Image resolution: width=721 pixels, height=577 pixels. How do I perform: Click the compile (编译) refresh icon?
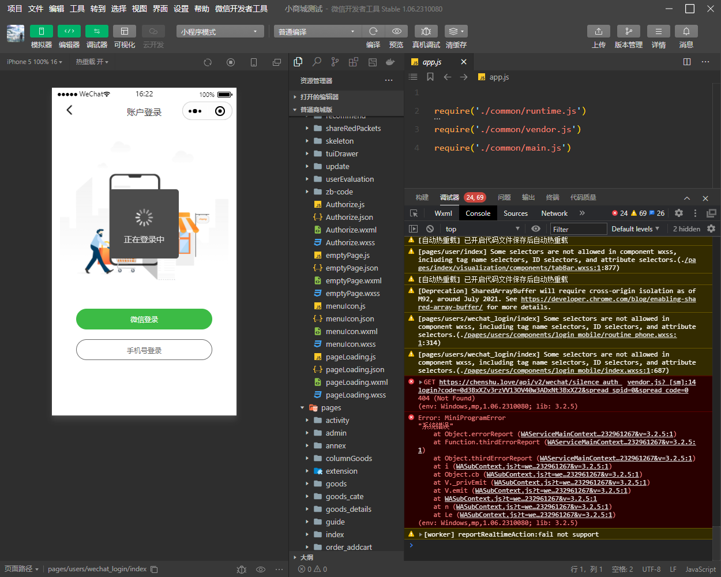(x=373, y=31)
